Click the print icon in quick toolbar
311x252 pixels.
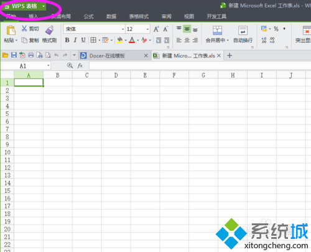point(31,55)
